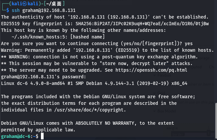Click the Linux dc-6 kernel version line
217x140 pixels.
point(100,83)
